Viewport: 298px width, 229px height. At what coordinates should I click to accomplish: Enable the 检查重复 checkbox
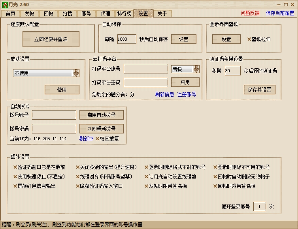pos(98,139)
